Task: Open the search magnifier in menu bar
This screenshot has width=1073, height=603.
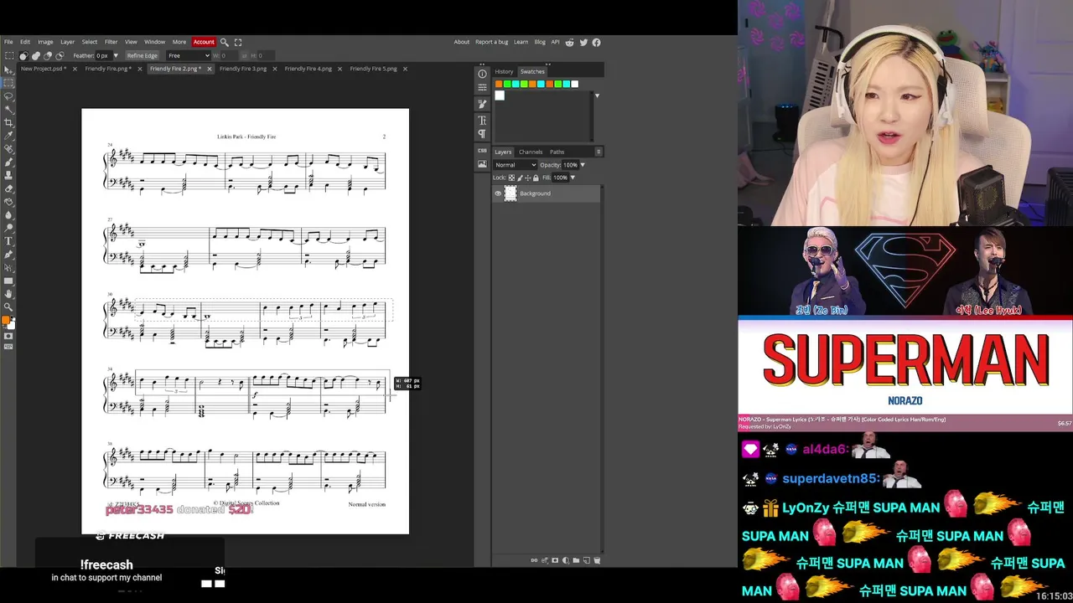Action: tap(225, 42)
